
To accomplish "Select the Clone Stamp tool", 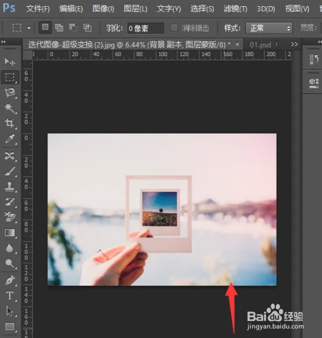I will [x=10, y=186].
